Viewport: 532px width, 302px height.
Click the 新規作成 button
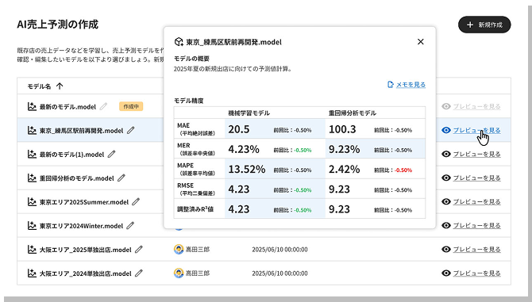484,25
